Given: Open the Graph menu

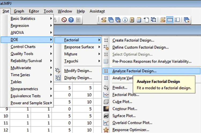Looking at the screenshot, I should 19,11.
